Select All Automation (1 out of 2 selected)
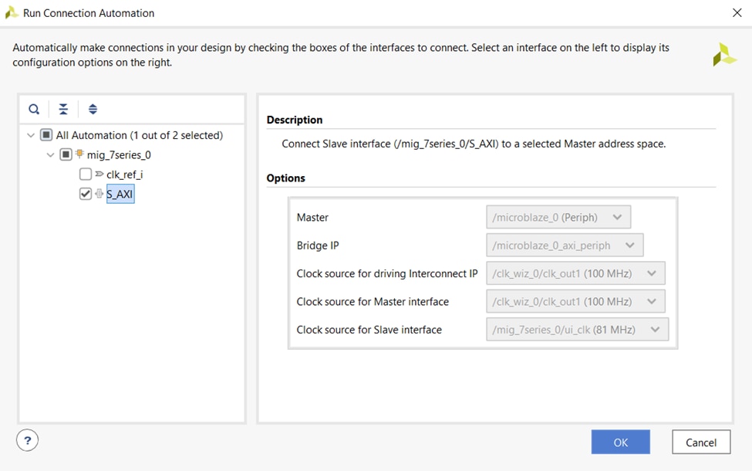The height and width of the screenshot is (471, 752). (140, 135)
